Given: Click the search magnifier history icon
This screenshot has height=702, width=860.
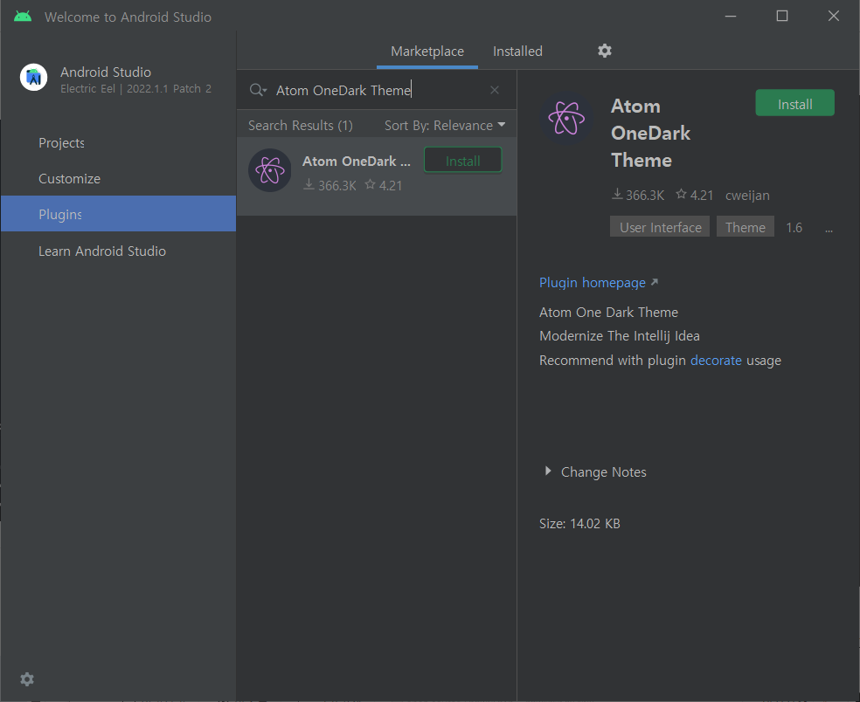Looking at the screenshot, I should 258,90.
